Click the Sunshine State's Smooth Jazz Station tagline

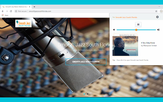tap(86, 50)
